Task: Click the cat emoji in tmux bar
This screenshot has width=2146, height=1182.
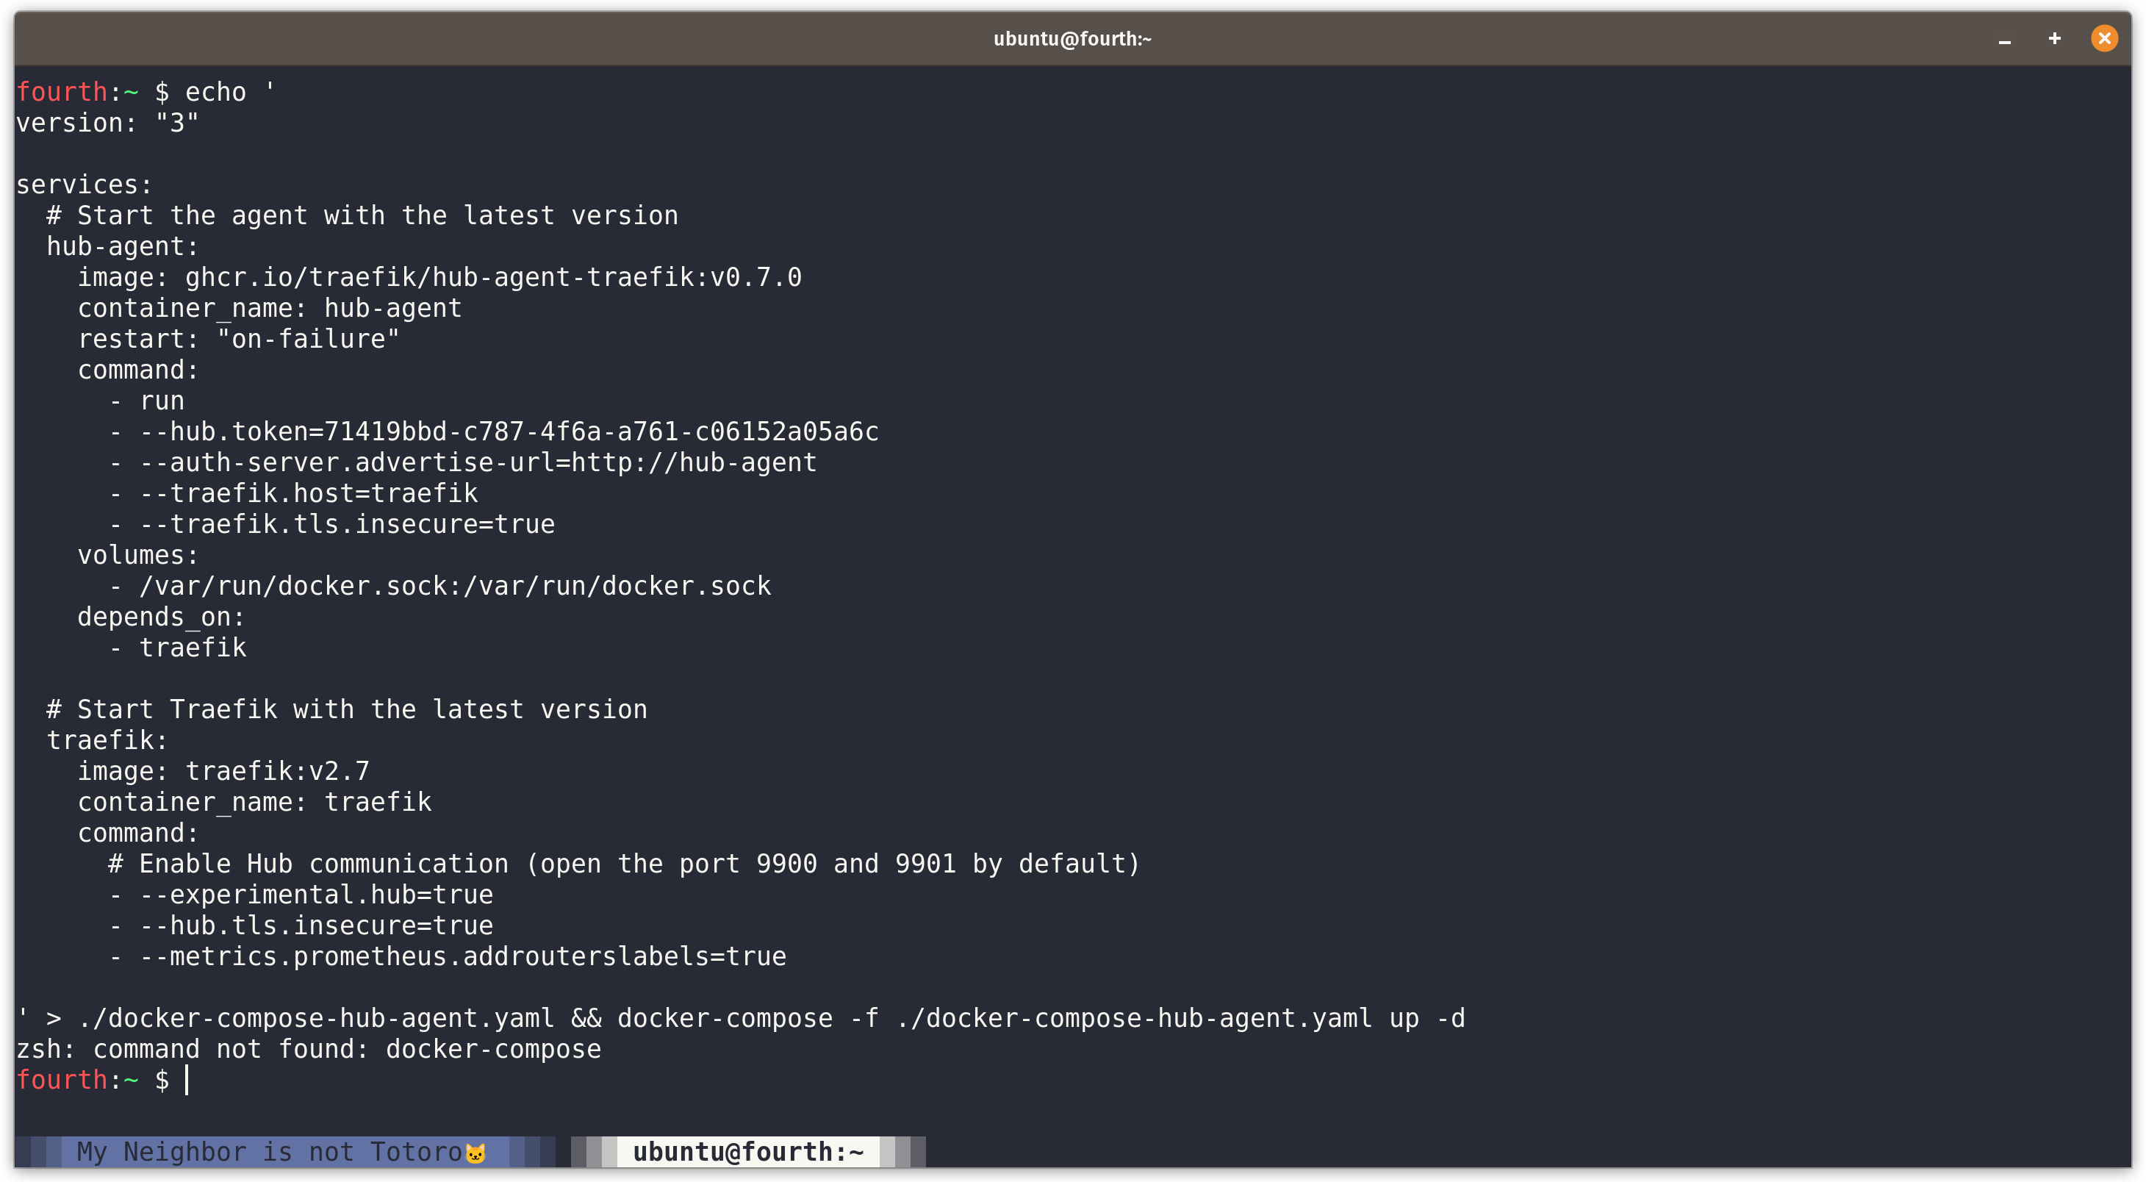Action: coord(476,1153)
